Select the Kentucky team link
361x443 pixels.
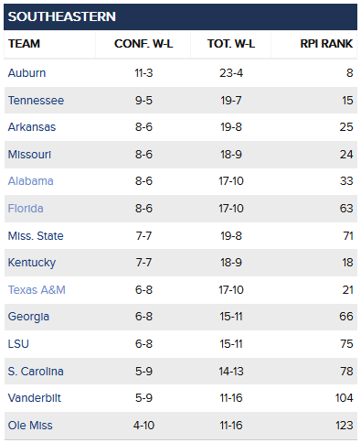tap(32, 263)
